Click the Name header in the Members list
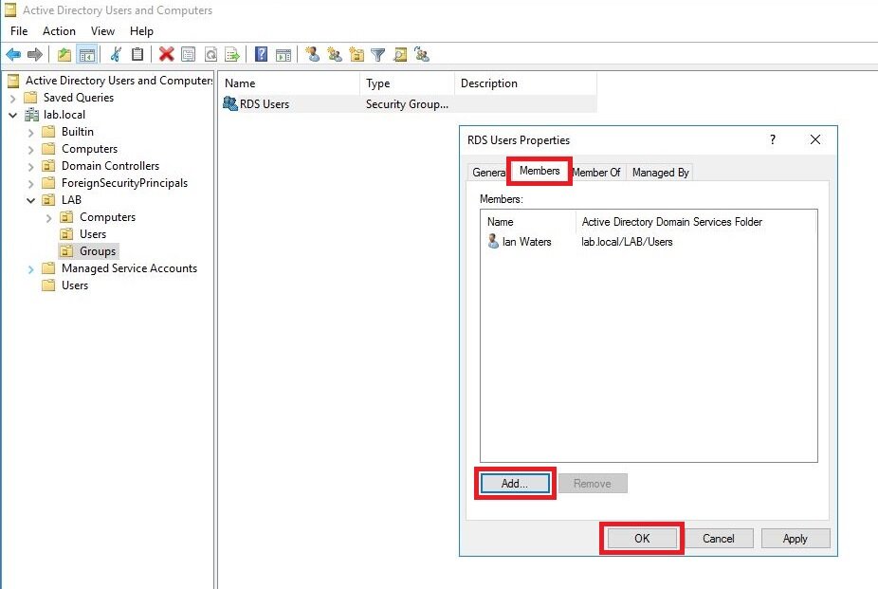 (x=528, y=222)
